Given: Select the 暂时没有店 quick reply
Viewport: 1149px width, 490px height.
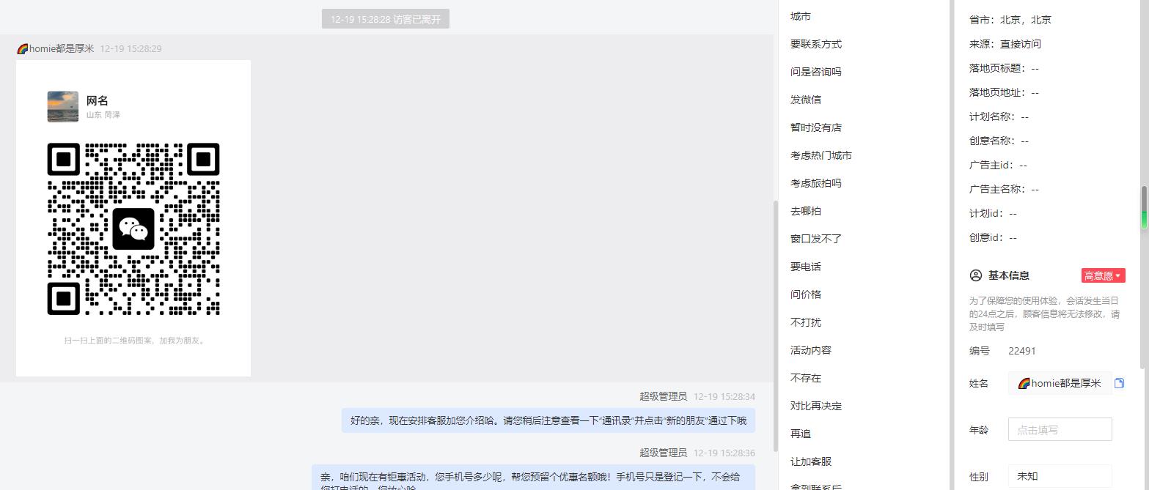Looking at the screenshot, I should click(x=816, y=127).
